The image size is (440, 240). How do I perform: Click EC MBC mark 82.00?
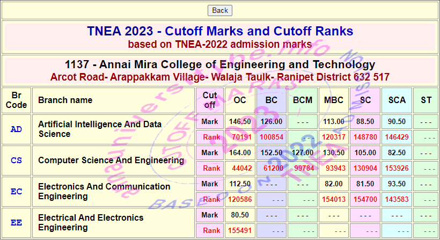[x=334, y=184]
